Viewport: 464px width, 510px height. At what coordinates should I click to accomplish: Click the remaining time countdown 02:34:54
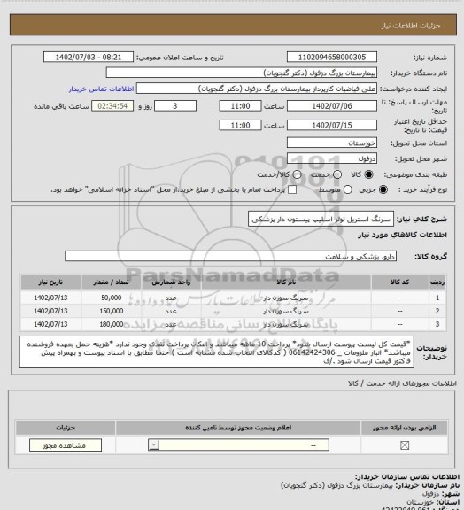coord(112,106)
